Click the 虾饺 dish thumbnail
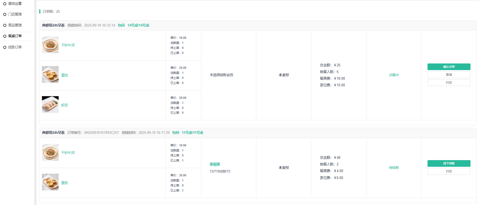 click(x=50, y=105)
